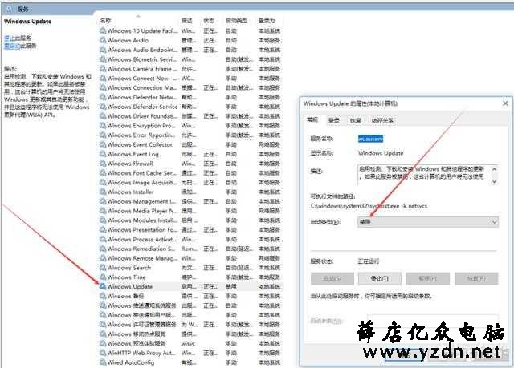This screenshot has height=368, width=514.
Task: Click the greyed 启动(S) start button
Action: 332,279
